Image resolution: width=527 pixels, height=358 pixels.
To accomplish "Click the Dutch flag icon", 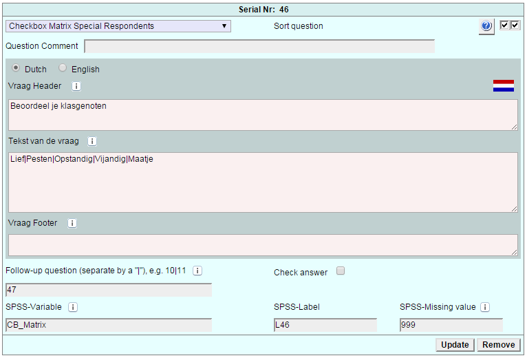I will coord(503,86).
